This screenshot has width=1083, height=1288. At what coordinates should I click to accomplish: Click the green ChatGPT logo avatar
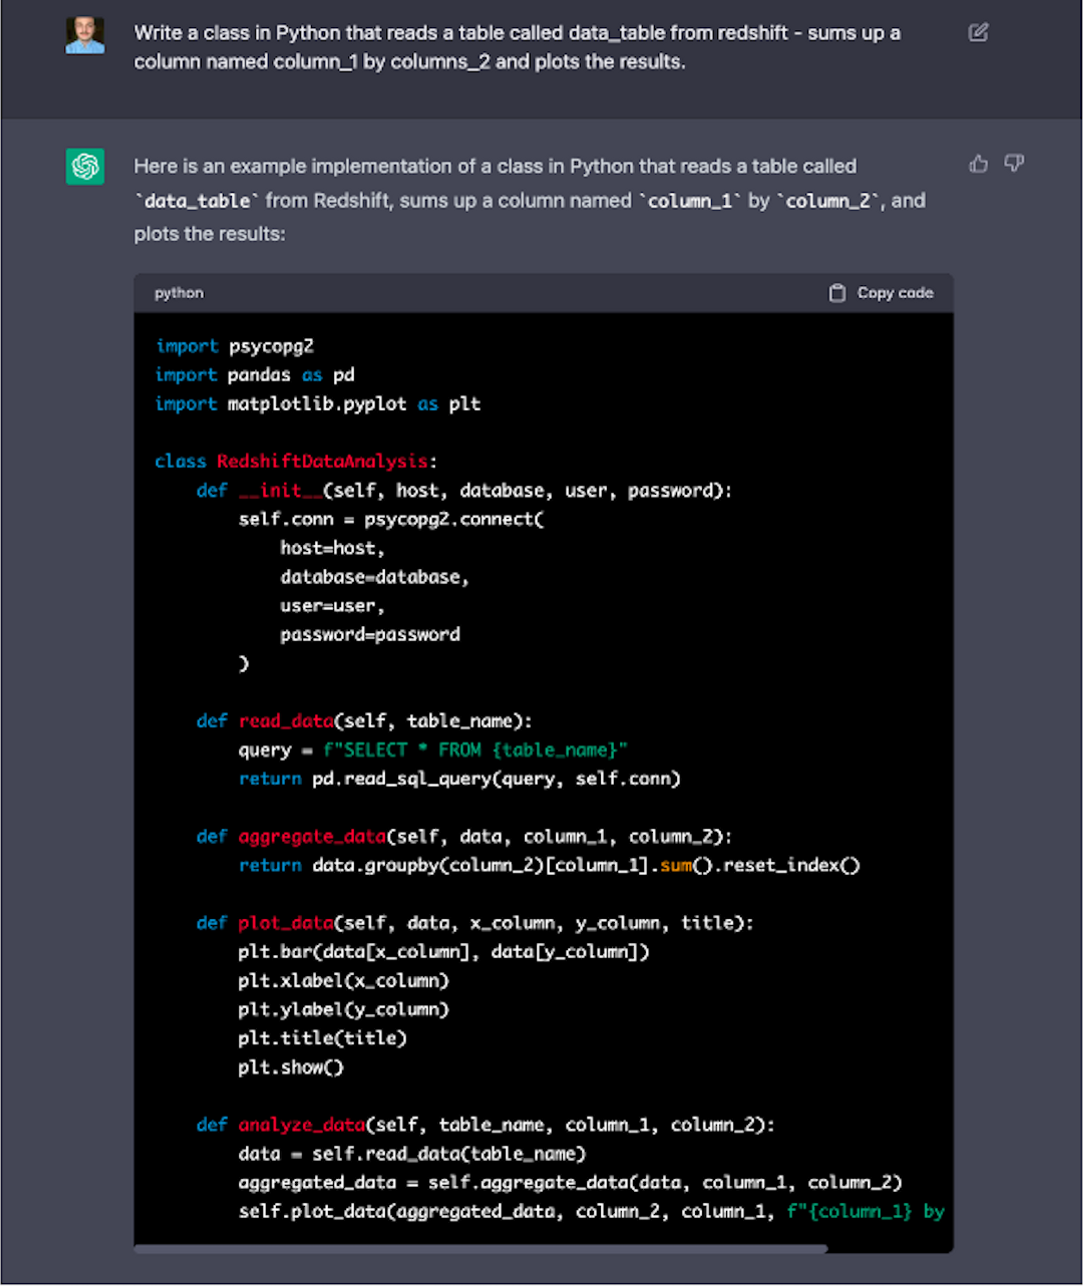(x=85, y=166)
